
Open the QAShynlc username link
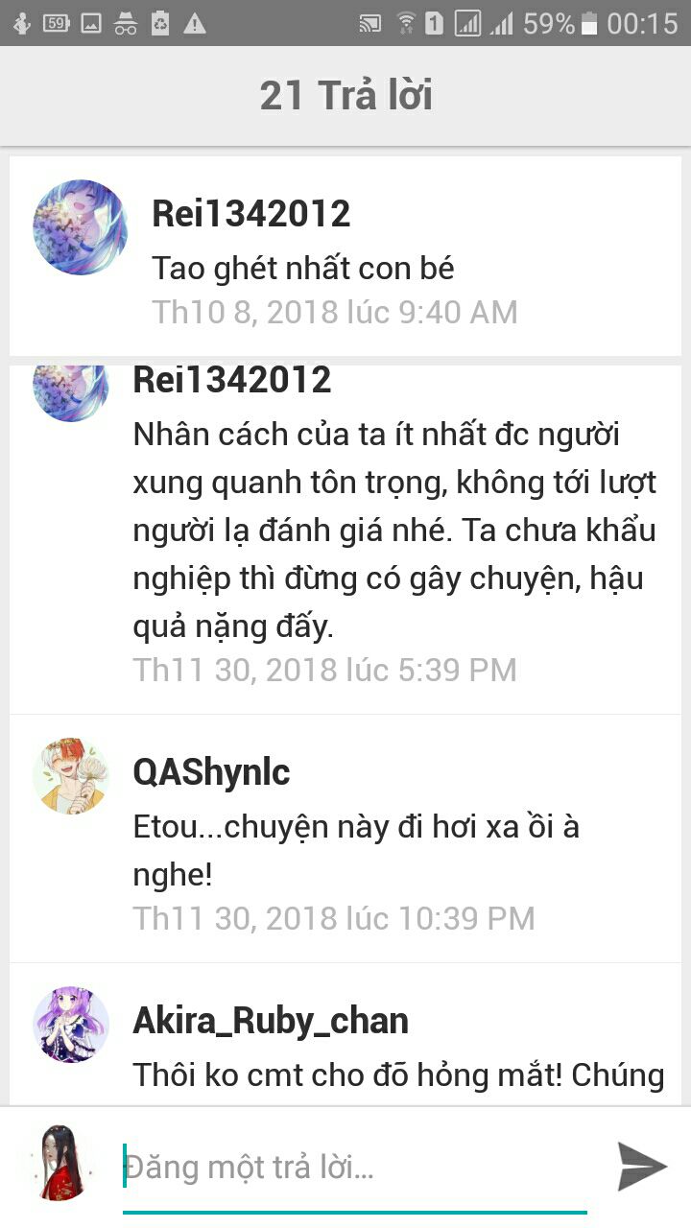click(212, 772)
